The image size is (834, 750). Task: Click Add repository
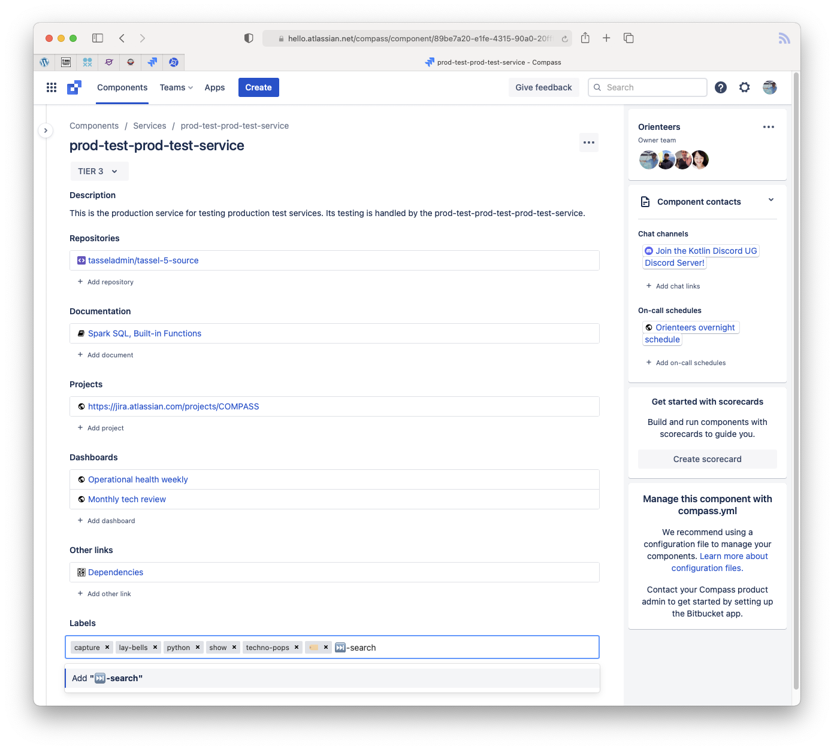105,282
